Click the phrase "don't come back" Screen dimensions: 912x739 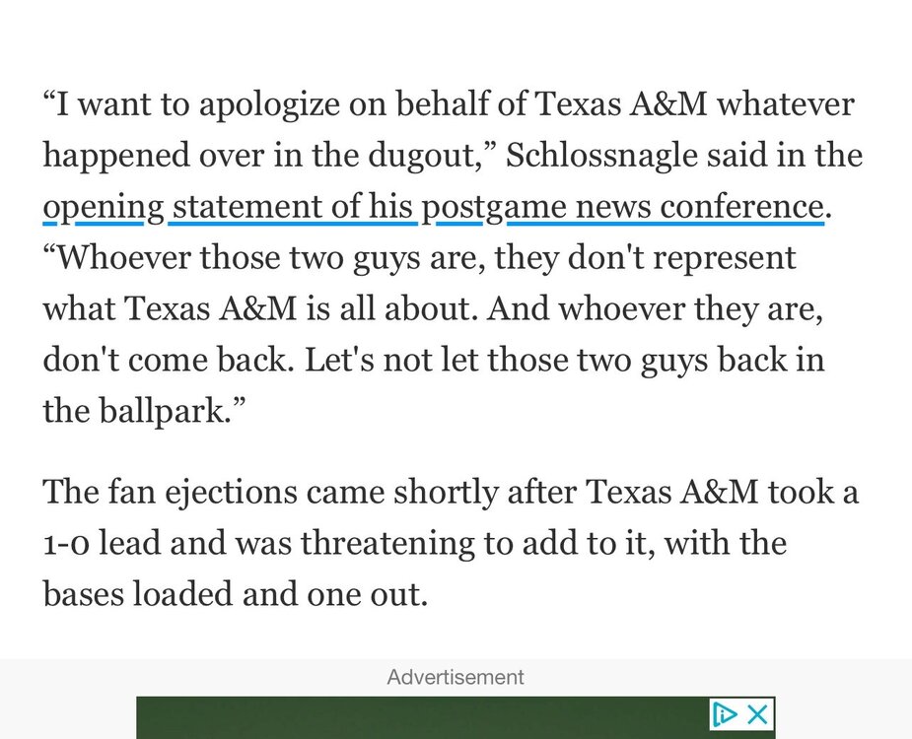[166, 361]
